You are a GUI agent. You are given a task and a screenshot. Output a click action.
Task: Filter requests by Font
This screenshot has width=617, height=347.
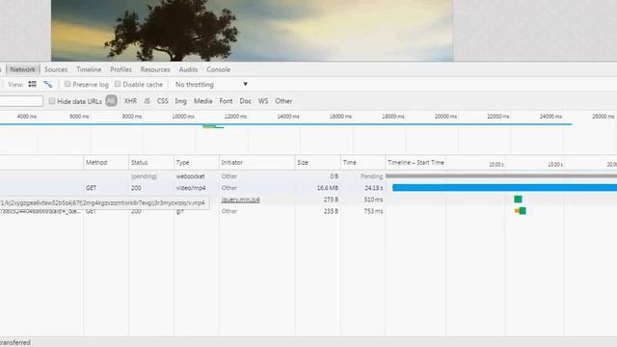point(226,101)
